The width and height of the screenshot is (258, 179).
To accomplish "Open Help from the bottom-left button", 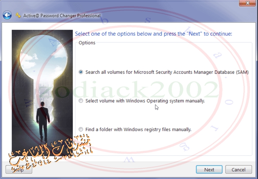I will pos(19,169).
